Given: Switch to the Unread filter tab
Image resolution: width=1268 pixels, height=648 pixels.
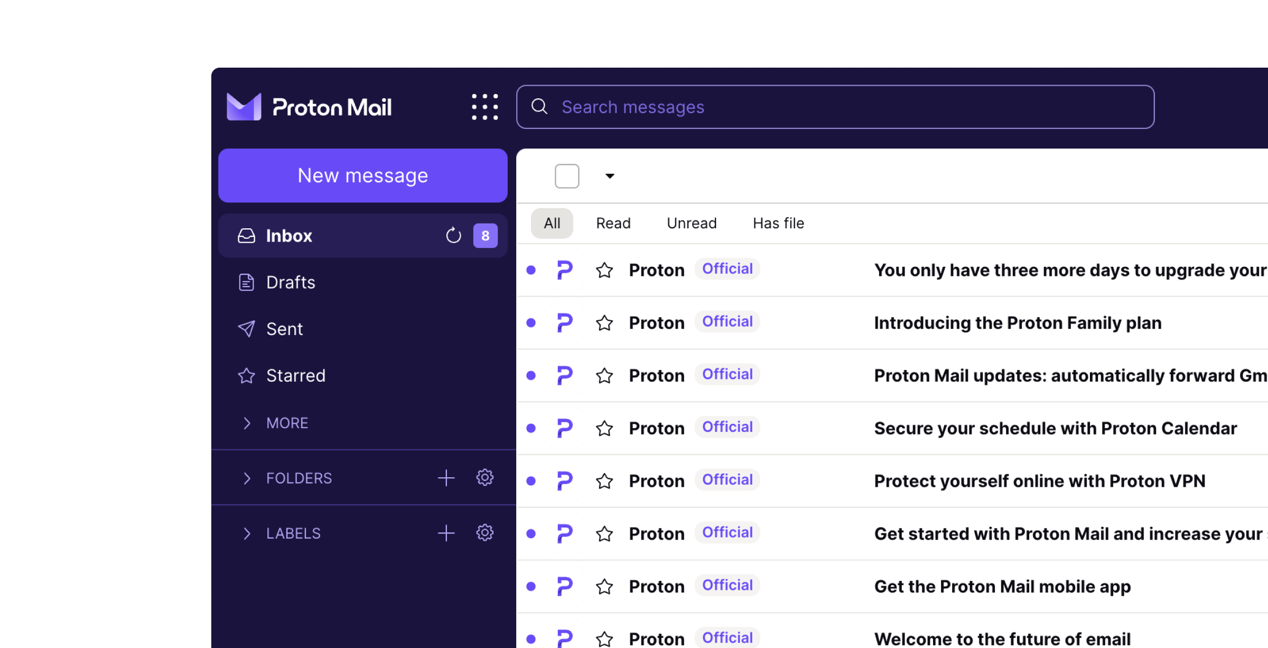Looking at the screenshot, I should 692,223.
